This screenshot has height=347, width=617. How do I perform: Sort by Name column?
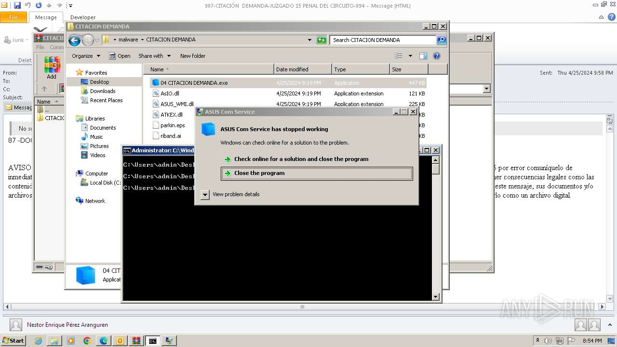[x=208, y=69]
